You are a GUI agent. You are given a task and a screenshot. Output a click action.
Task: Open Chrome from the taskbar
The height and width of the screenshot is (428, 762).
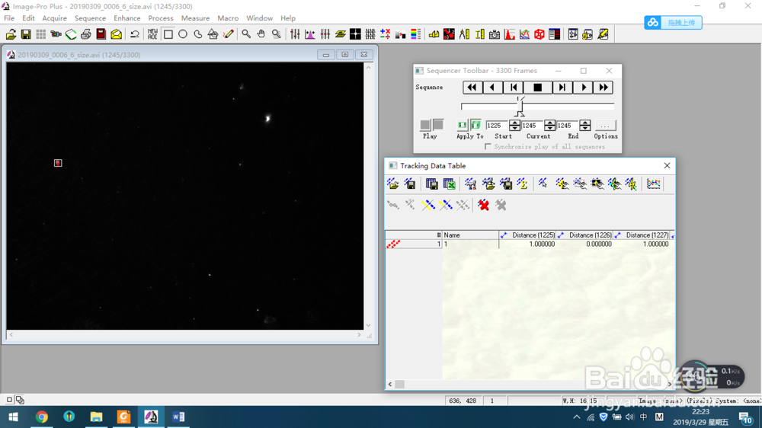pyautogui.click(x=42, y=417)
